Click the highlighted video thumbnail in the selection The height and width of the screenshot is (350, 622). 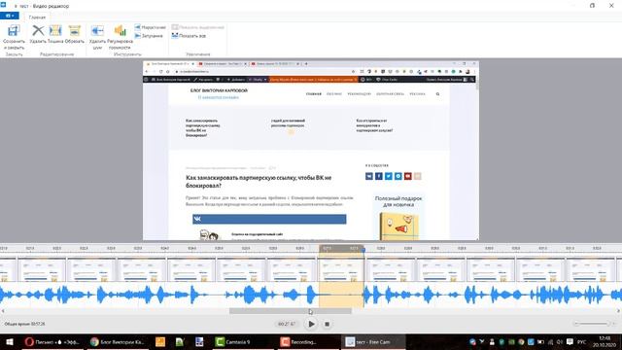pos(341,270)
